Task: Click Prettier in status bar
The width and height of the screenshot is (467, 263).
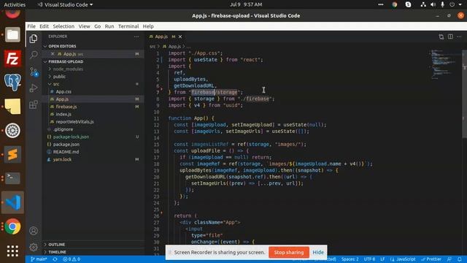Action: point(431,259)
